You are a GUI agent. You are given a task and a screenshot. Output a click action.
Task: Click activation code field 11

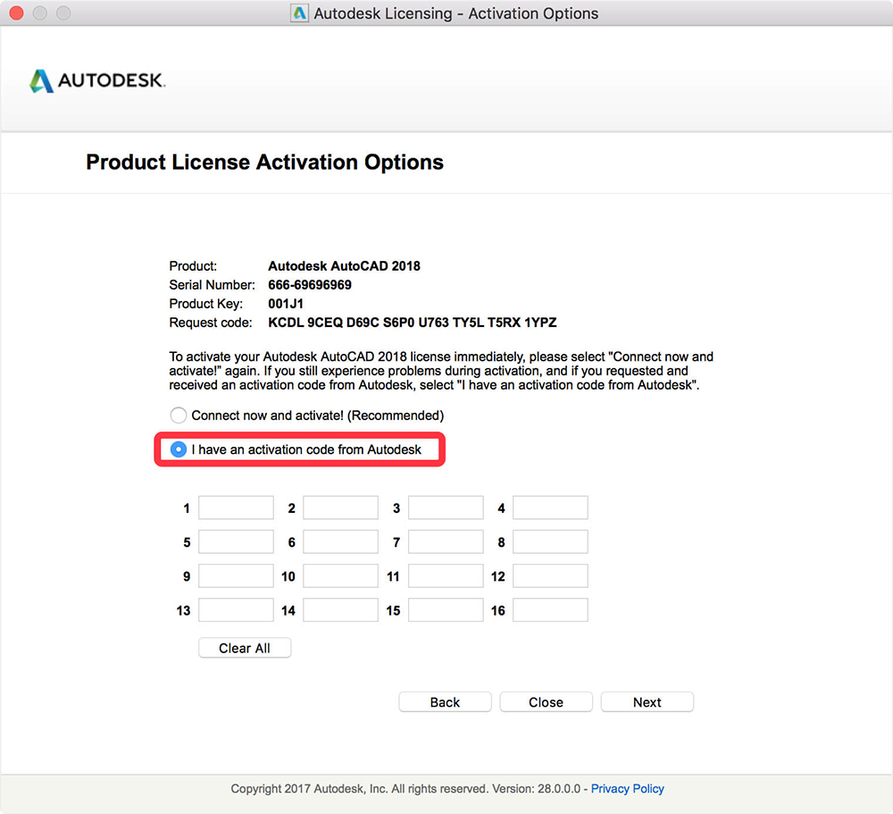pos(446,575)
